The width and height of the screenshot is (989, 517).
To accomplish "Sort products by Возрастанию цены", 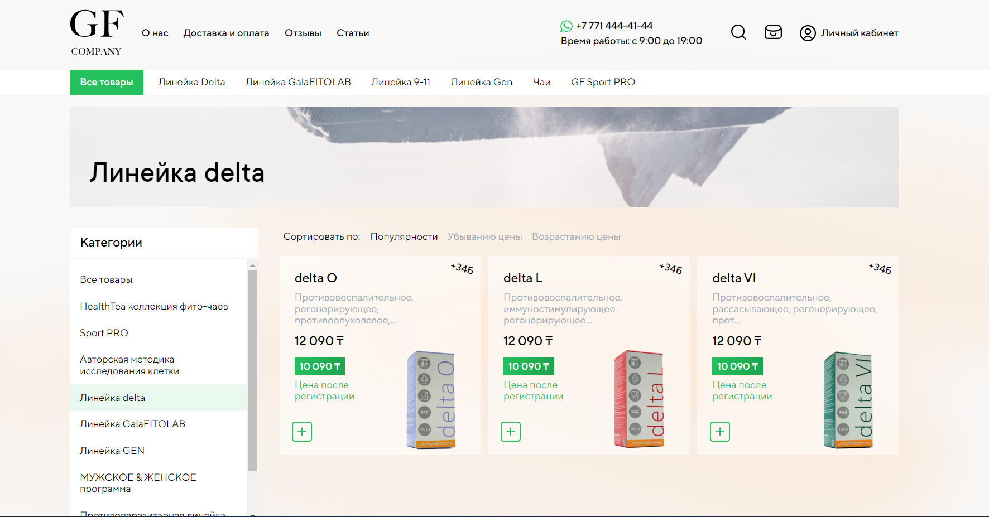I will point(576,236).
